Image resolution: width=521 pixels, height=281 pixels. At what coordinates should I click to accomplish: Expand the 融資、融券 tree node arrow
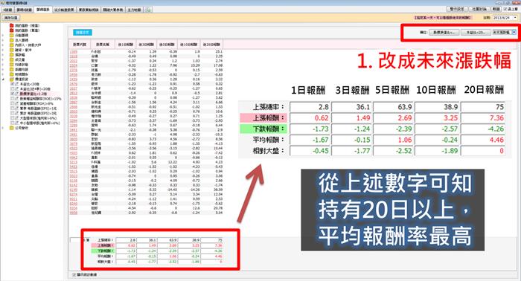tap(3, 50)
